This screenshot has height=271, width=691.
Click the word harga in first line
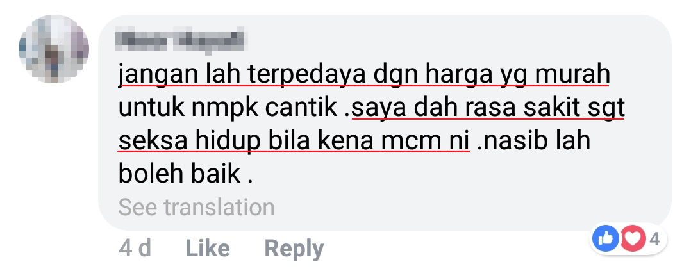pos(459,76)
